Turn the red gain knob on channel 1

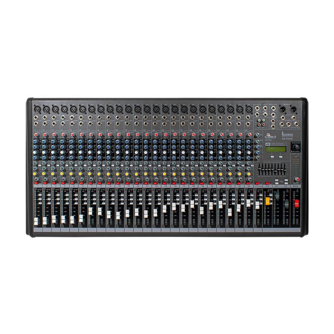36,135
